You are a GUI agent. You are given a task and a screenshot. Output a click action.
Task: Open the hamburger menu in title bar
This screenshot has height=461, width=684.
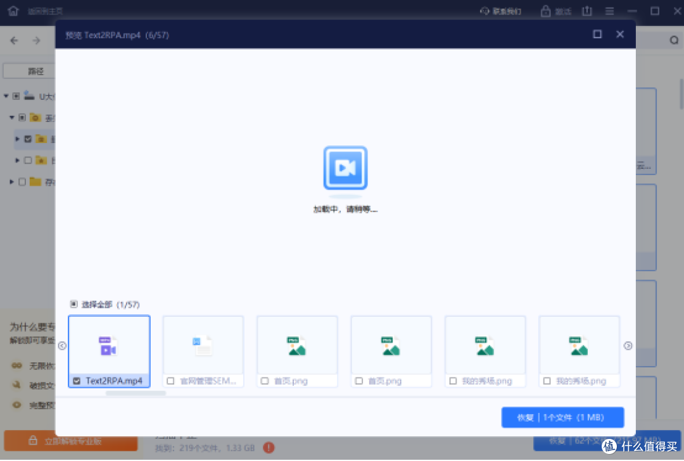point(609,11)
